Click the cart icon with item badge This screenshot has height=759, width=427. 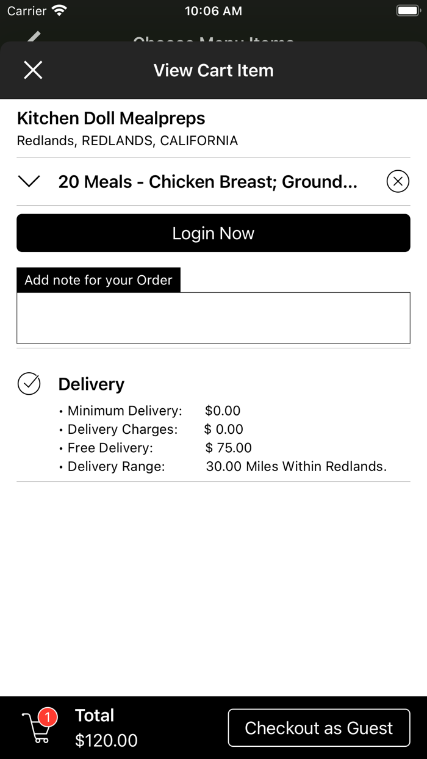pos(37,729)
